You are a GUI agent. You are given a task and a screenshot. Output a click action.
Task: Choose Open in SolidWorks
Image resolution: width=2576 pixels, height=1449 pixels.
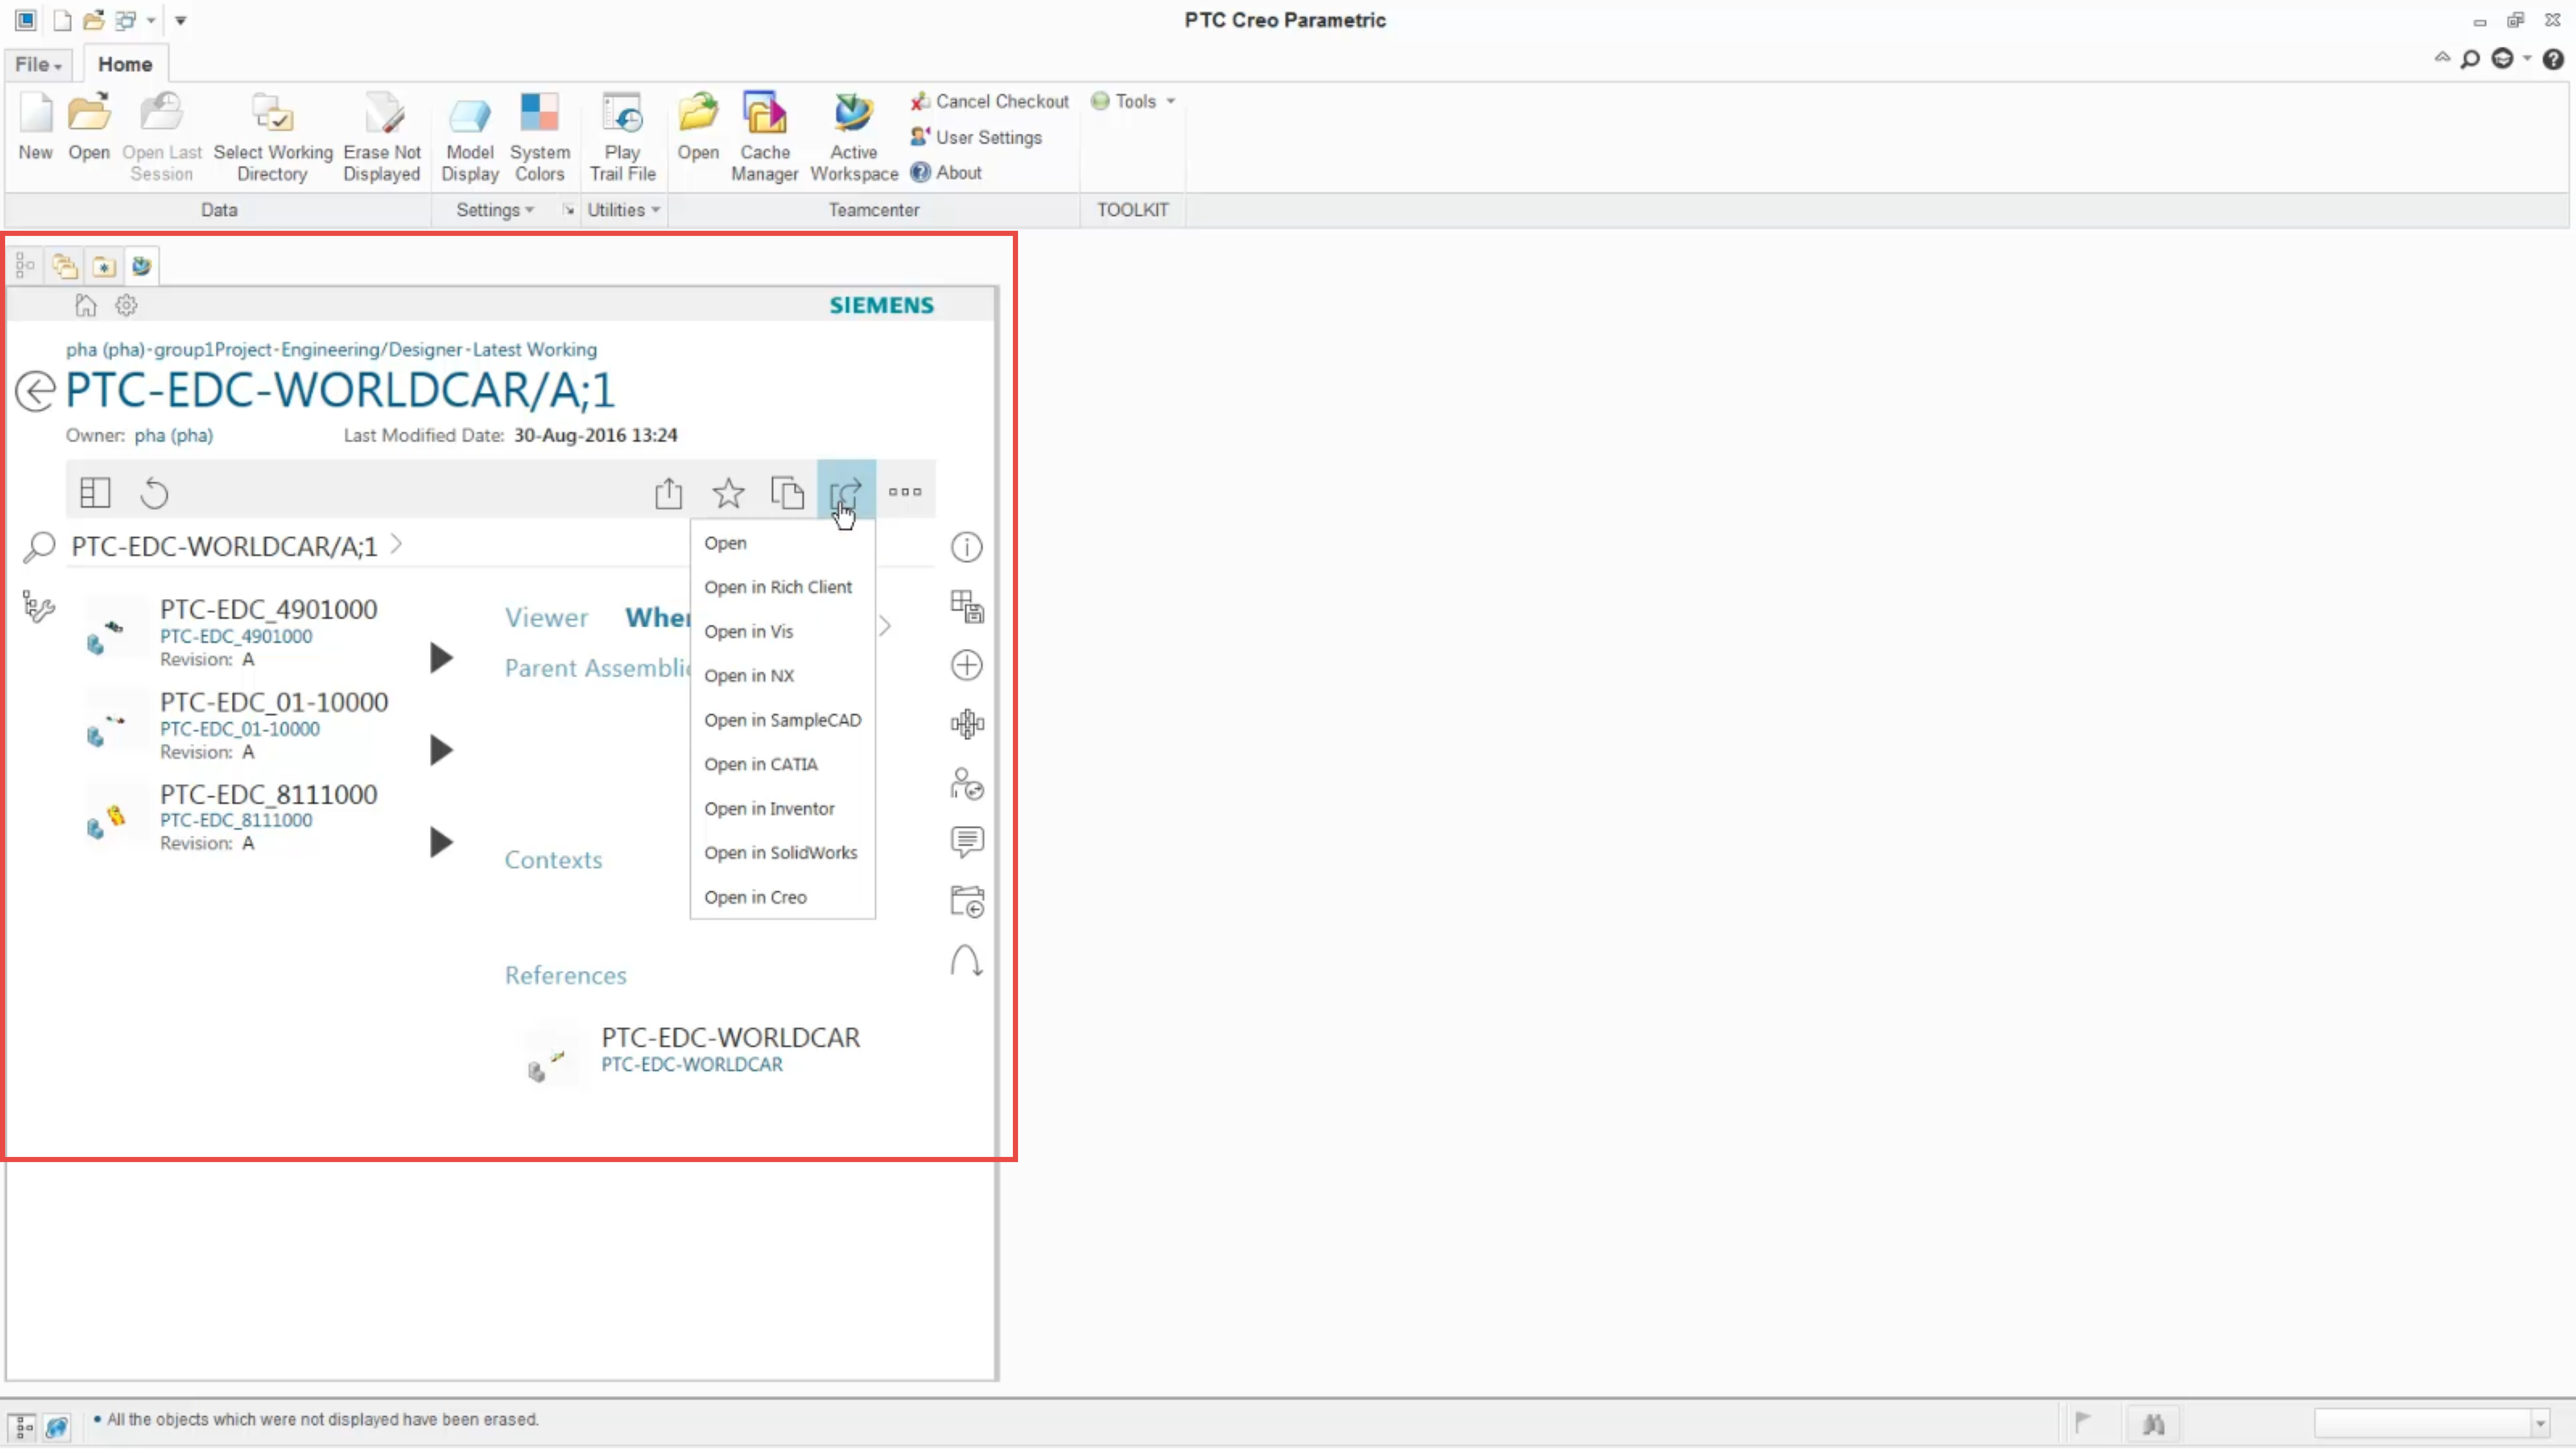click(782, 853)
